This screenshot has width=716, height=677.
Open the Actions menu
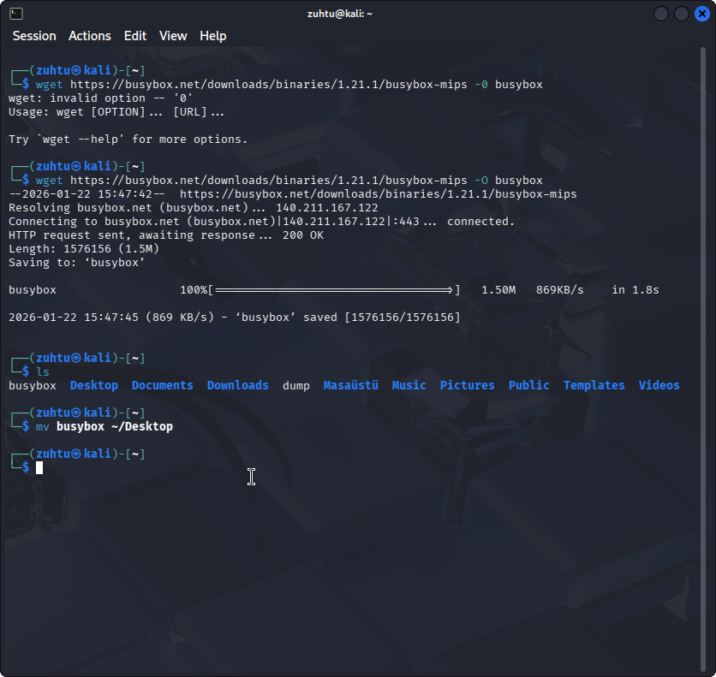click(x=89, y=36)
